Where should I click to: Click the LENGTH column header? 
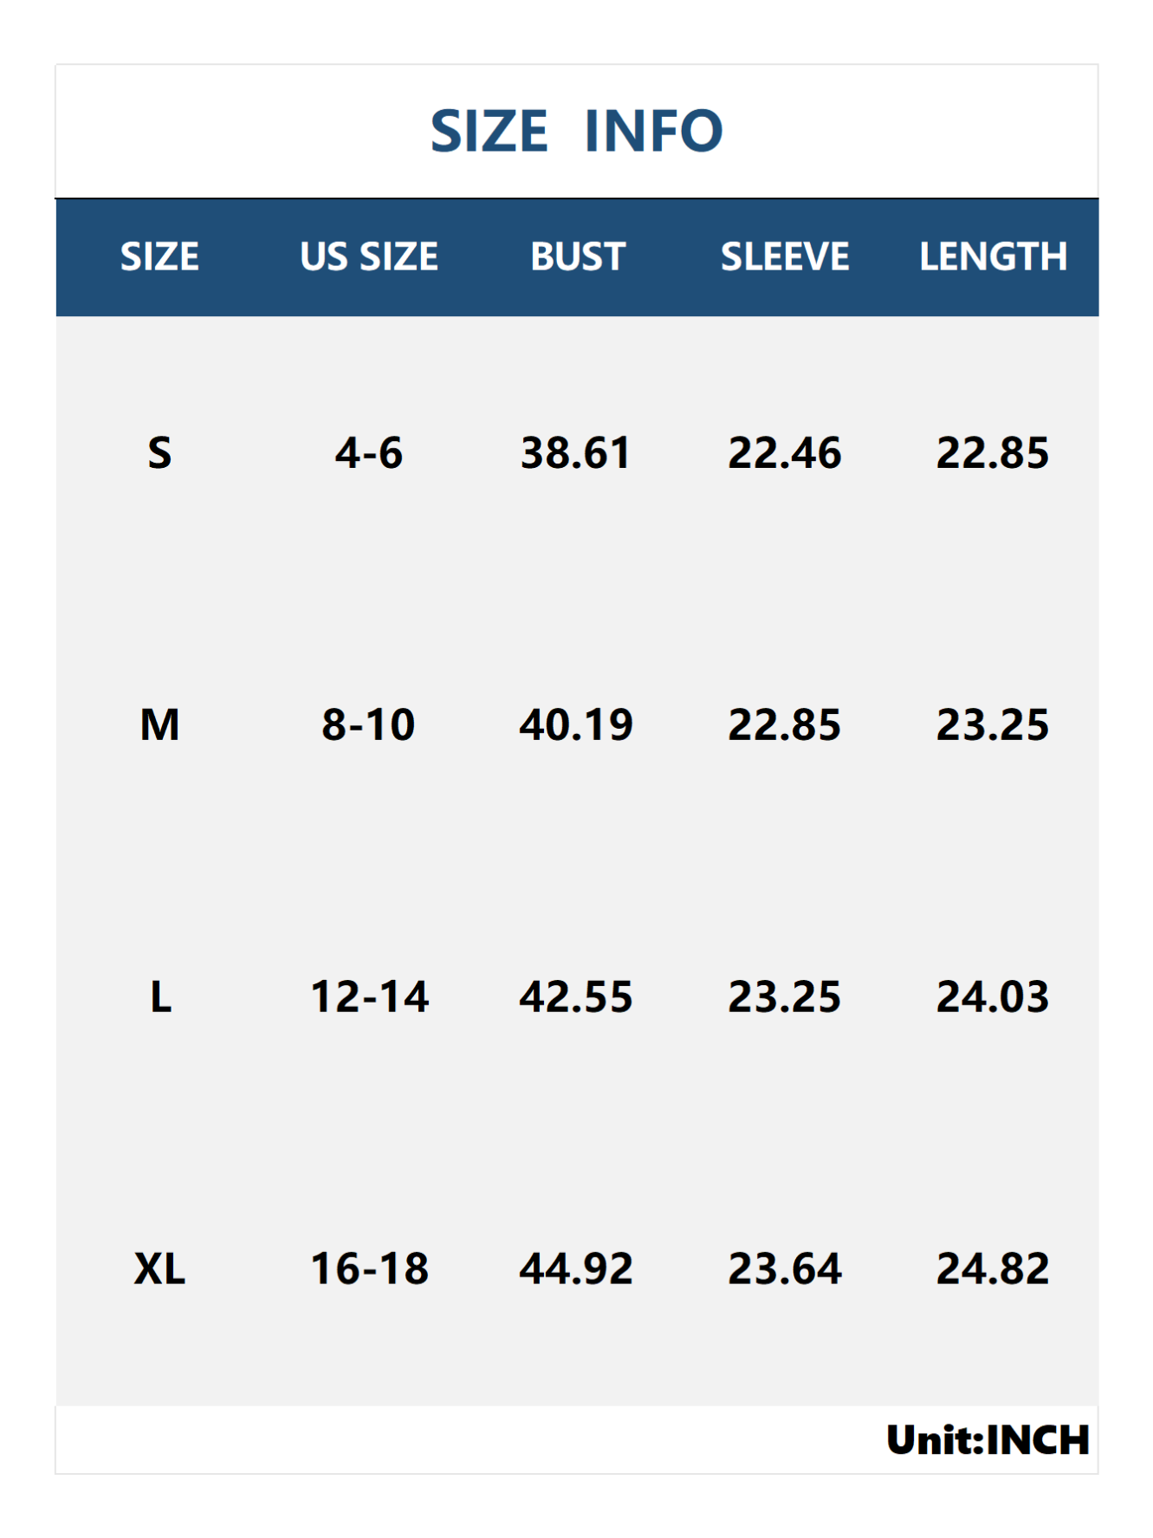tap(993, 256)
